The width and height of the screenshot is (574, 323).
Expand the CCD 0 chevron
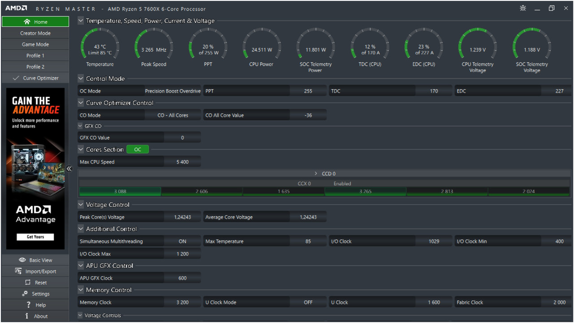click(x=316, y=174)
